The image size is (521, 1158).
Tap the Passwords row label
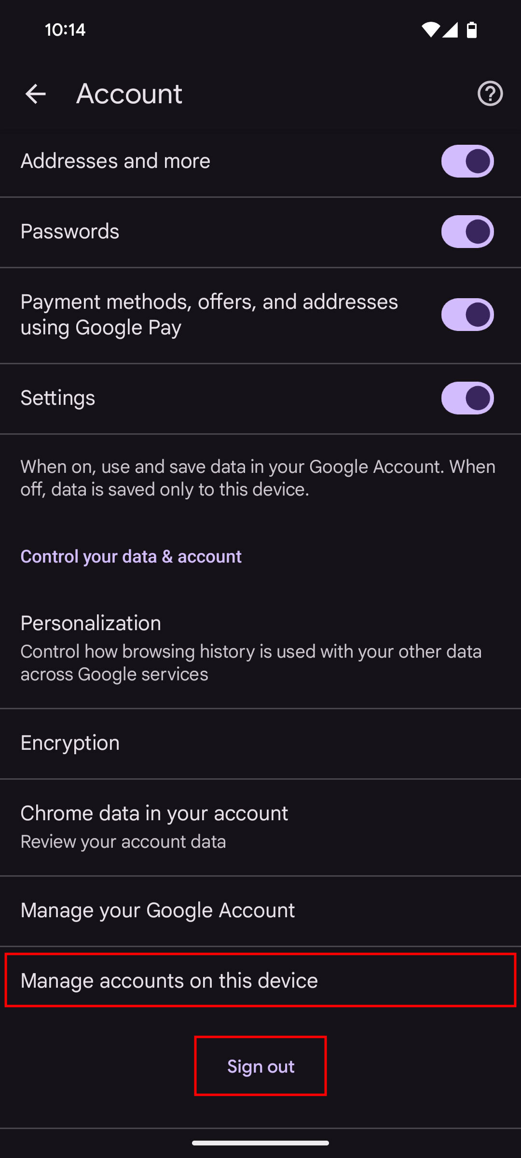pyautogui.click(x=70, y=232)
